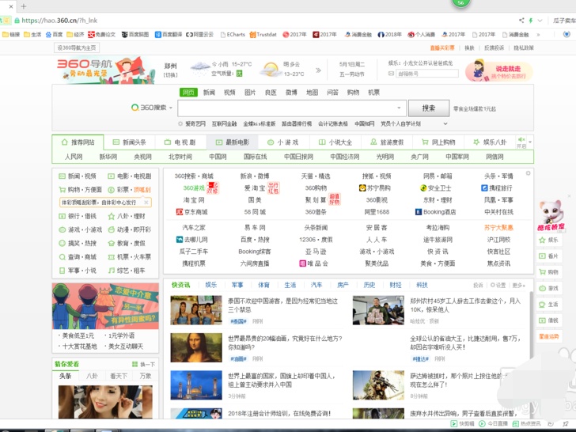The height and width of the screenshot is (432, 576).
Task: Open 苏宁易购 site link
Action: coord(375,188)
